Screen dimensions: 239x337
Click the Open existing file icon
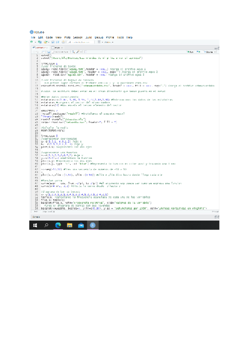(x=45, y=42)
